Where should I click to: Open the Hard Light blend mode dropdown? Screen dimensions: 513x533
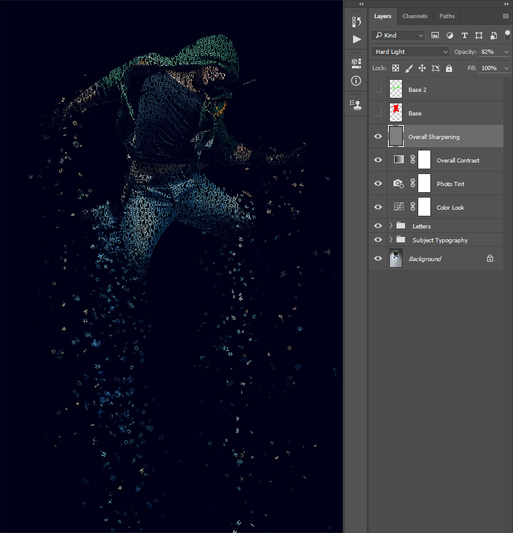[x=410, y=51]
